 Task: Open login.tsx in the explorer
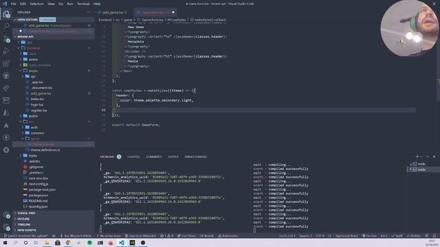click(36, 104)
